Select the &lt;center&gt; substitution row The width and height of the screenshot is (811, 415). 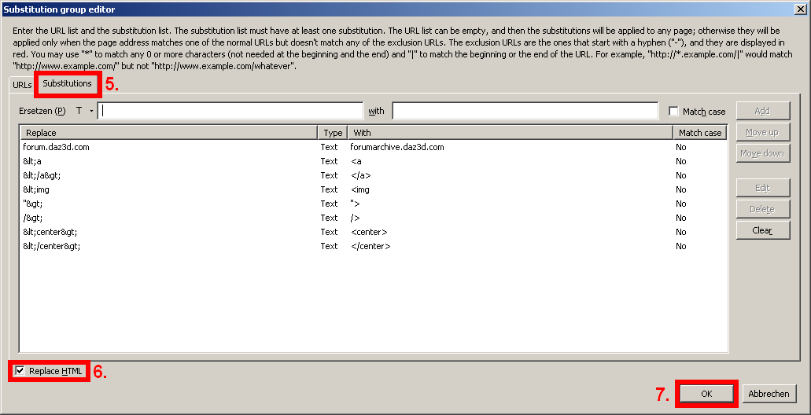point(50,232)
